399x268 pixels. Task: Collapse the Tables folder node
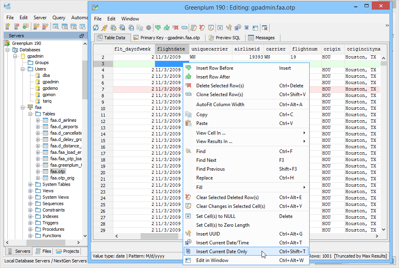[x=30, y=114]
